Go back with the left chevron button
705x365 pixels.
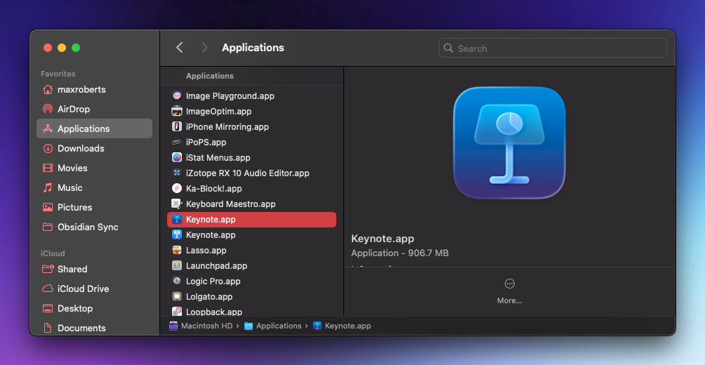pos(179,47)
